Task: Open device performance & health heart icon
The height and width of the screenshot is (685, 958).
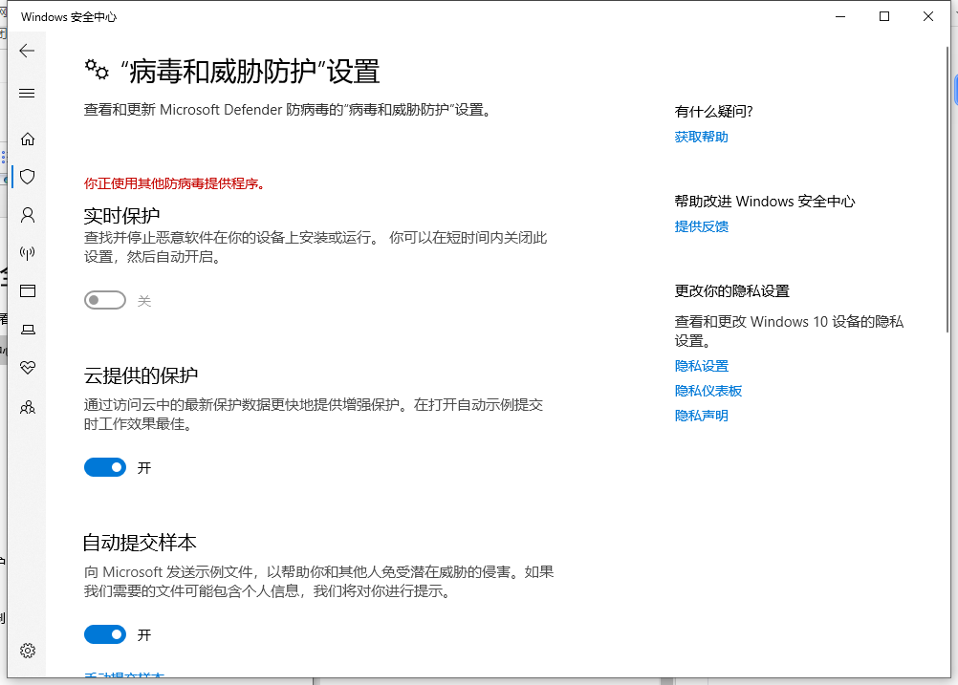Action: (28, 368)
